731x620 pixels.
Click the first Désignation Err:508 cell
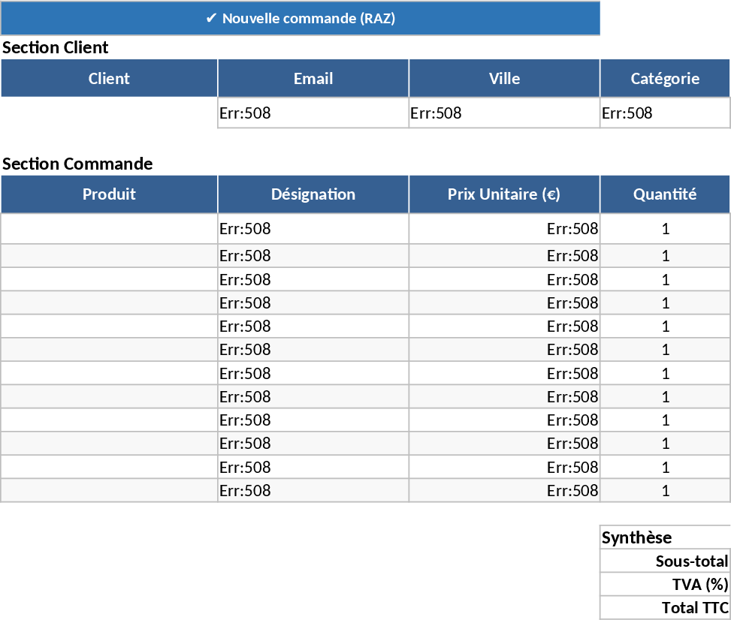tap(313, 228)
